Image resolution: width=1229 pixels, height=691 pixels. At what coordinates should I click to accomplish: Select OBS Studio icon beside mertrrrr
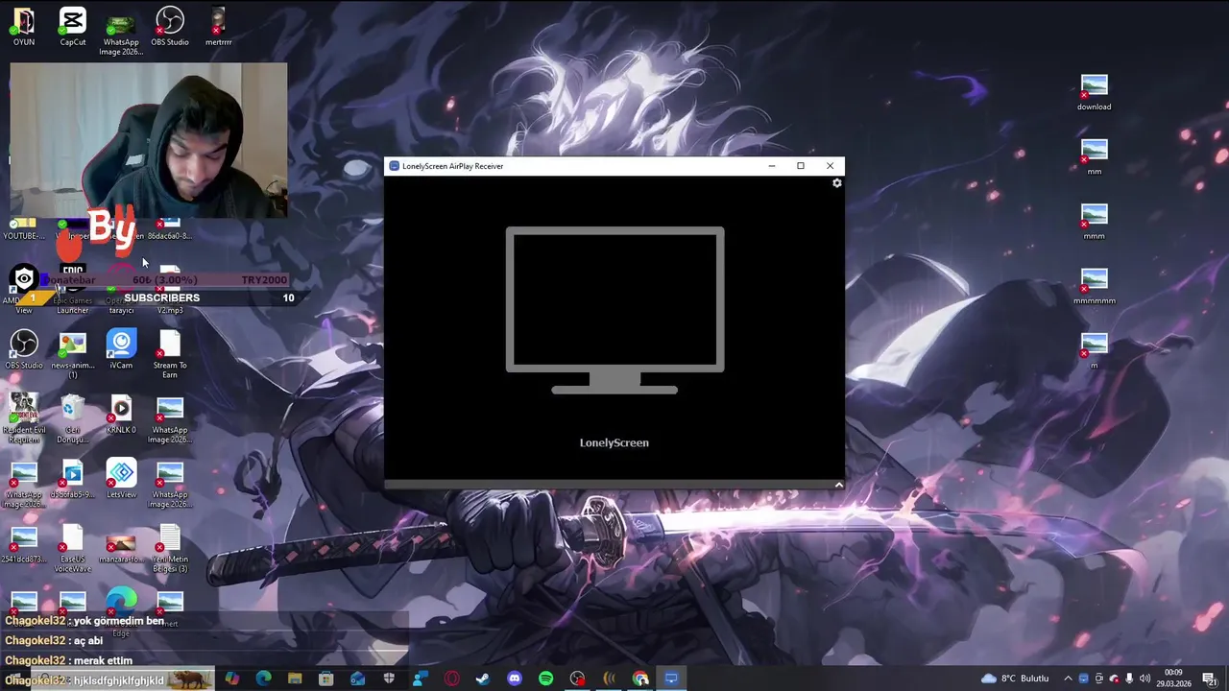(x=170, y=27)
